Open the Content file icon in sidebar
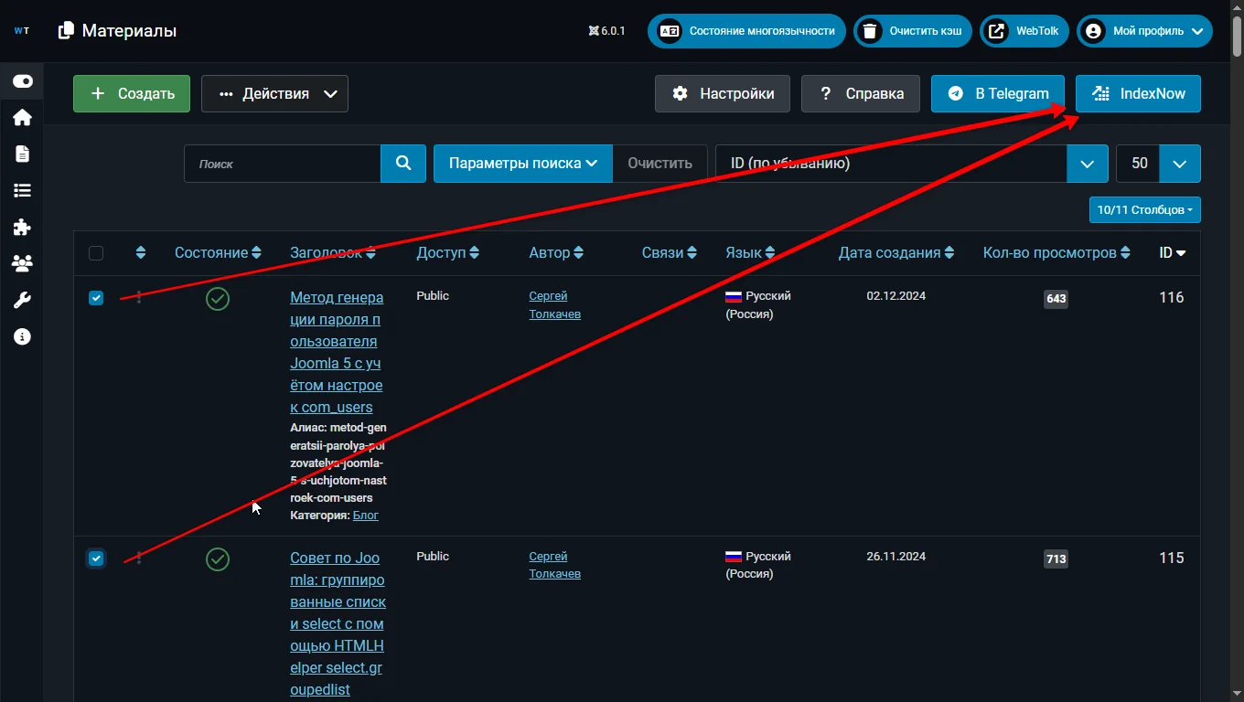 22,154
